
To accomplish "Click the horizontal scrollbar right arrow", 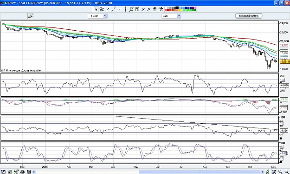I will [x=262, y=172].
